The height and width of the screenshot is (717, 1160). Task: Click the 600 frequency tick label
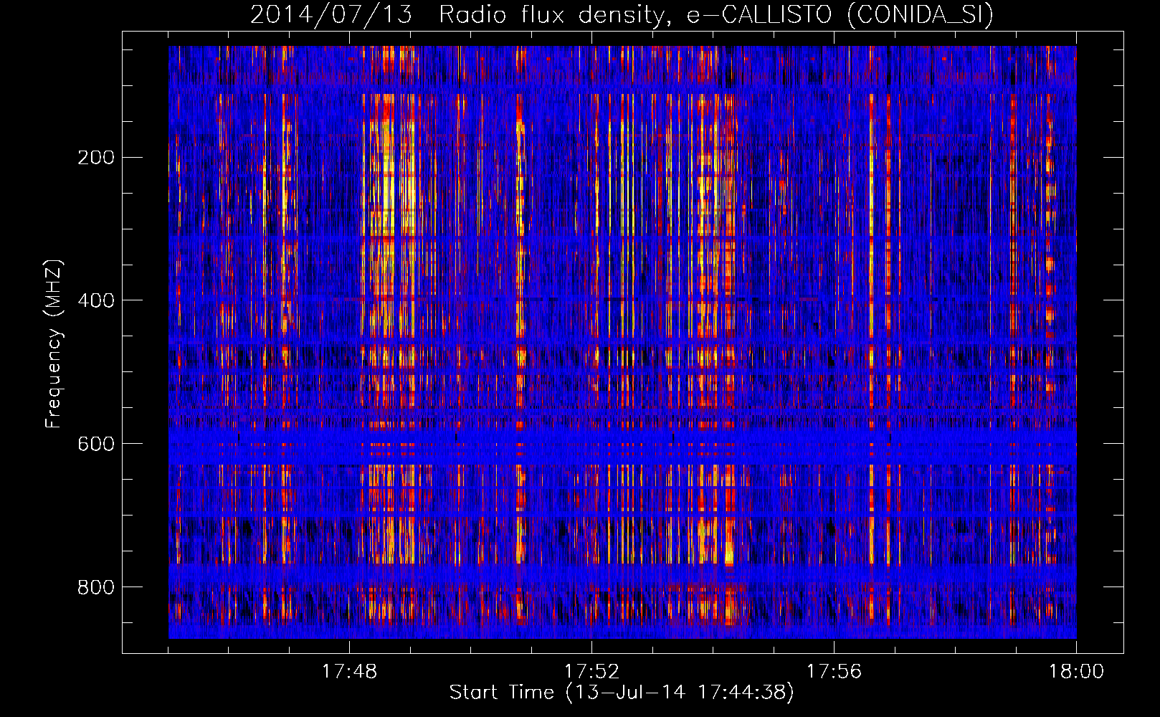96,444
